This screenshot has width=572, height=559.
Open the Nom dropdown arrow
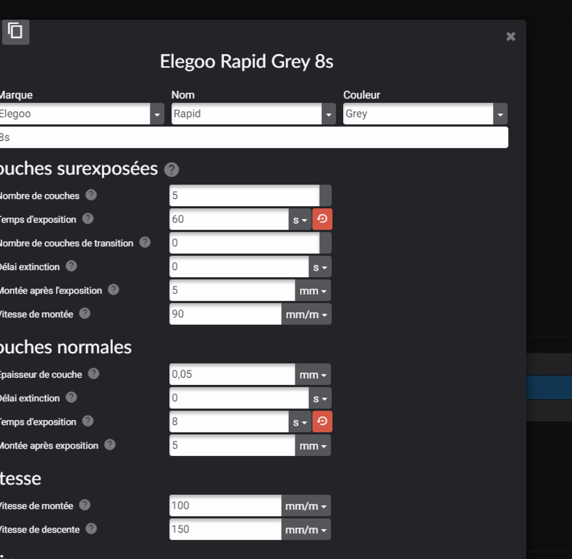[x=329, y=114]
